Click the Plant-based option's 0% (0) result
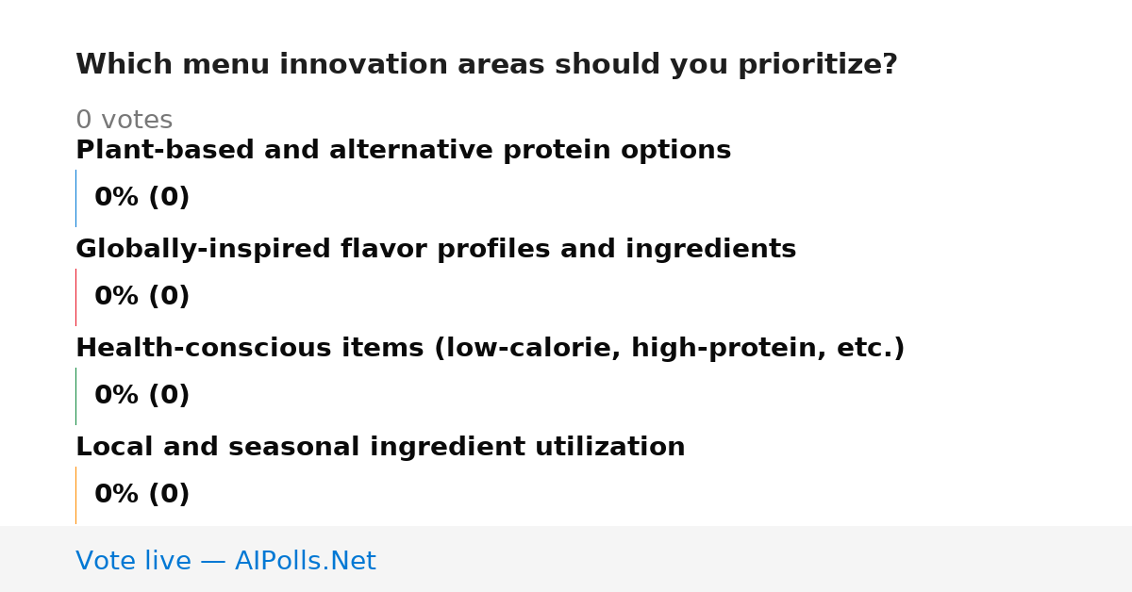Screen dimensions: 1132x592 [x=141, y=198]
